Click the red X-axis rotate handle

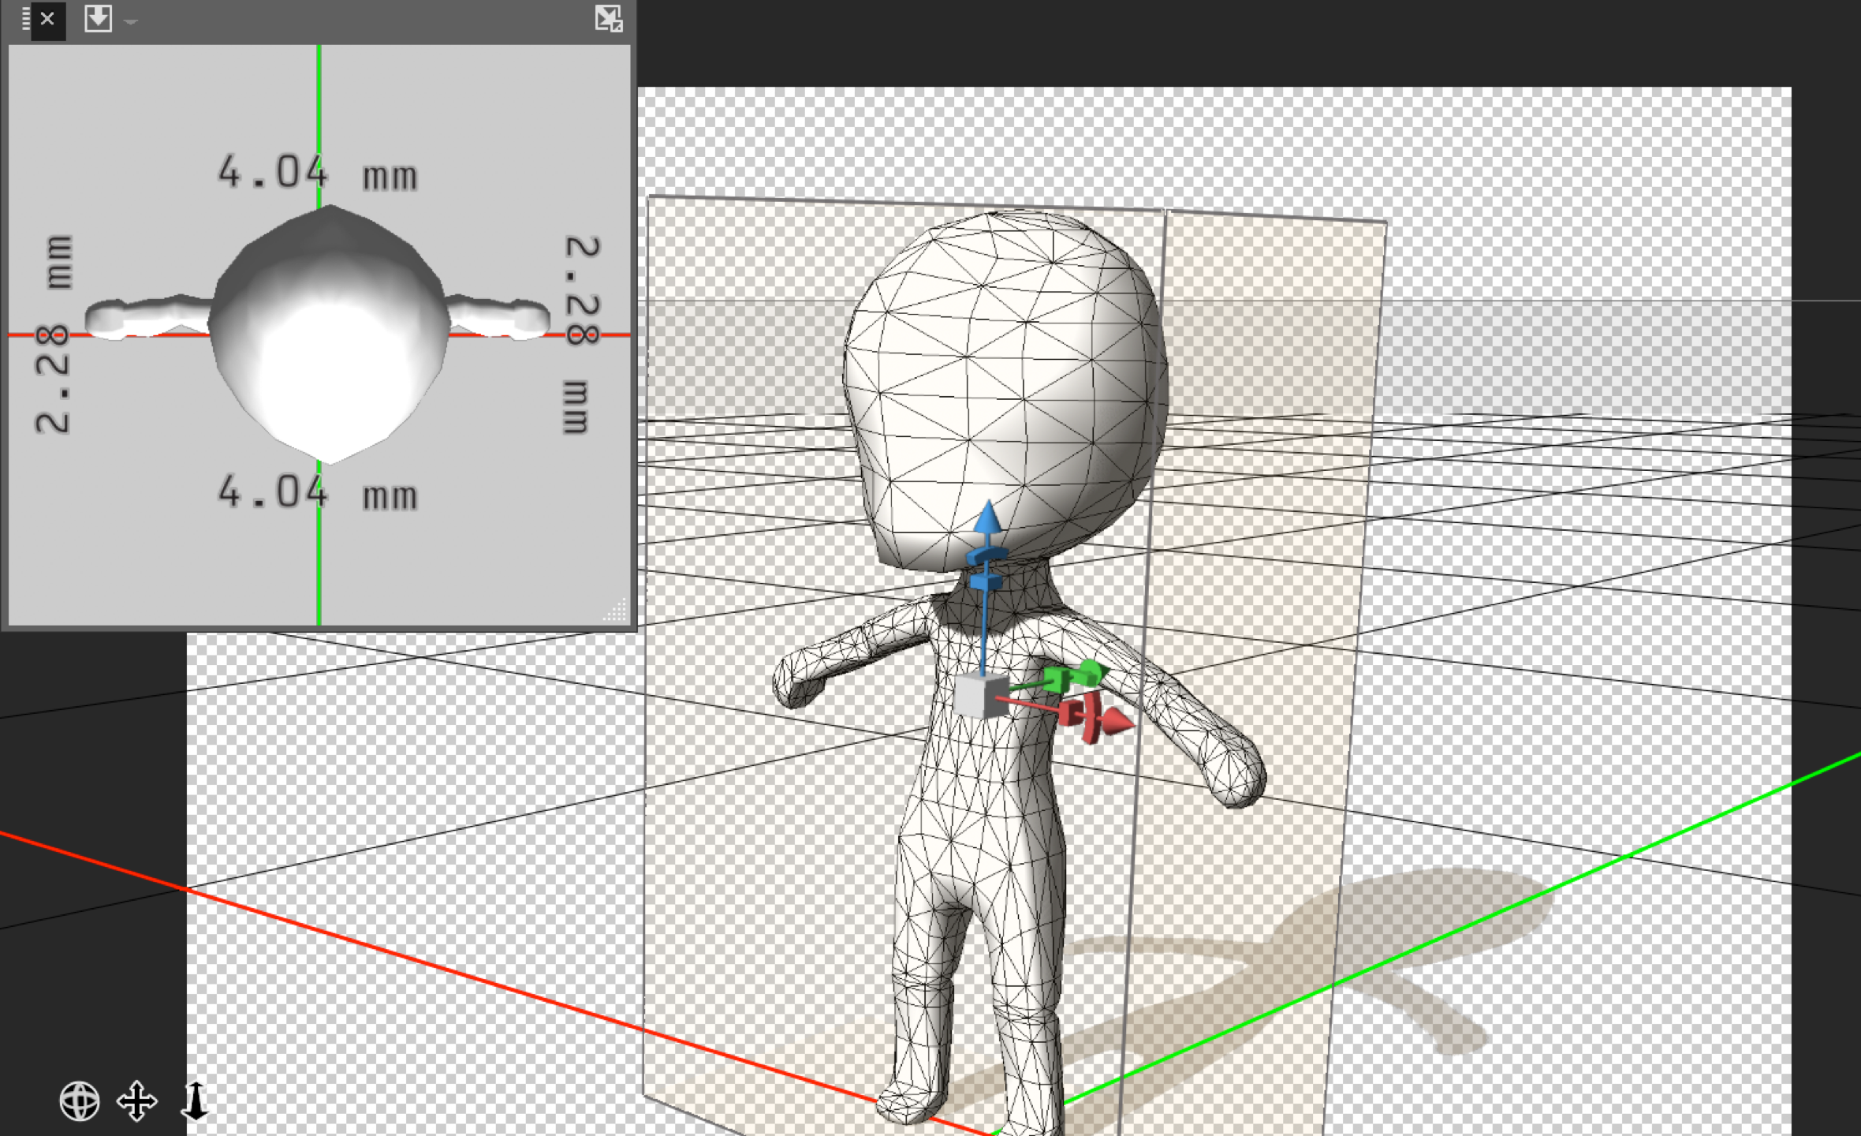pyautogui.click(x=1092, y=716)
